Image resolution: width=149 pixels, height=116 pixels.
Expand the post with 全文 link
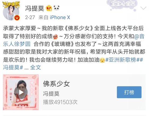(36, 67)
